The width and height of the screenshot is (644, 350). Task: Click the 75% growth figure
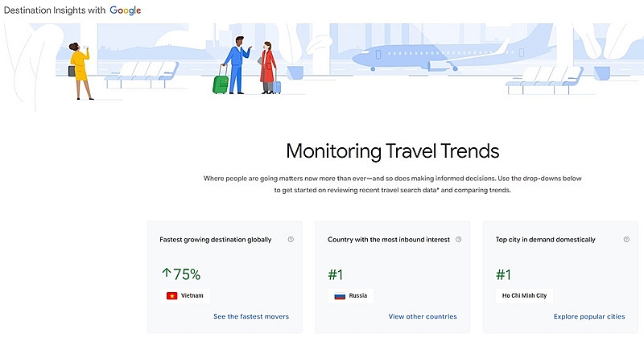click(185, 274)
